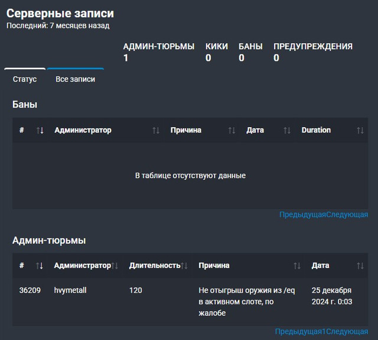Click administrator name hvymetall
The height and width of the screenshot is (340, 378).
click(x=70, y=290)
